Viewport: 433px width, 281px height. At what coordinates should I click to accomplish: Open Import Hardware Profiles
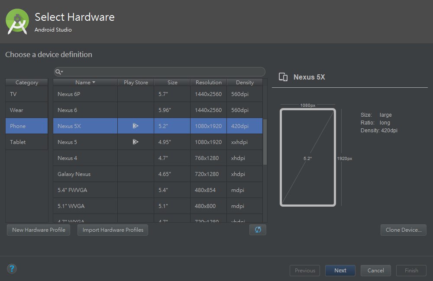(x=113, y=230)
